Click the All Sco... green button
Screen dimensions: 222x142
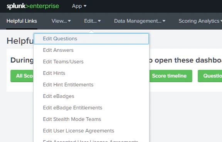[x=22, y=76]
